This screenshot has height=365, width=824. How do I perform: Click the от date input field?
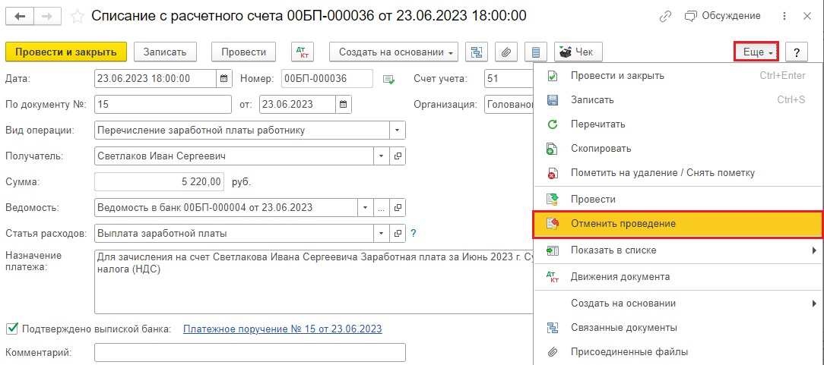click(298, 104)
